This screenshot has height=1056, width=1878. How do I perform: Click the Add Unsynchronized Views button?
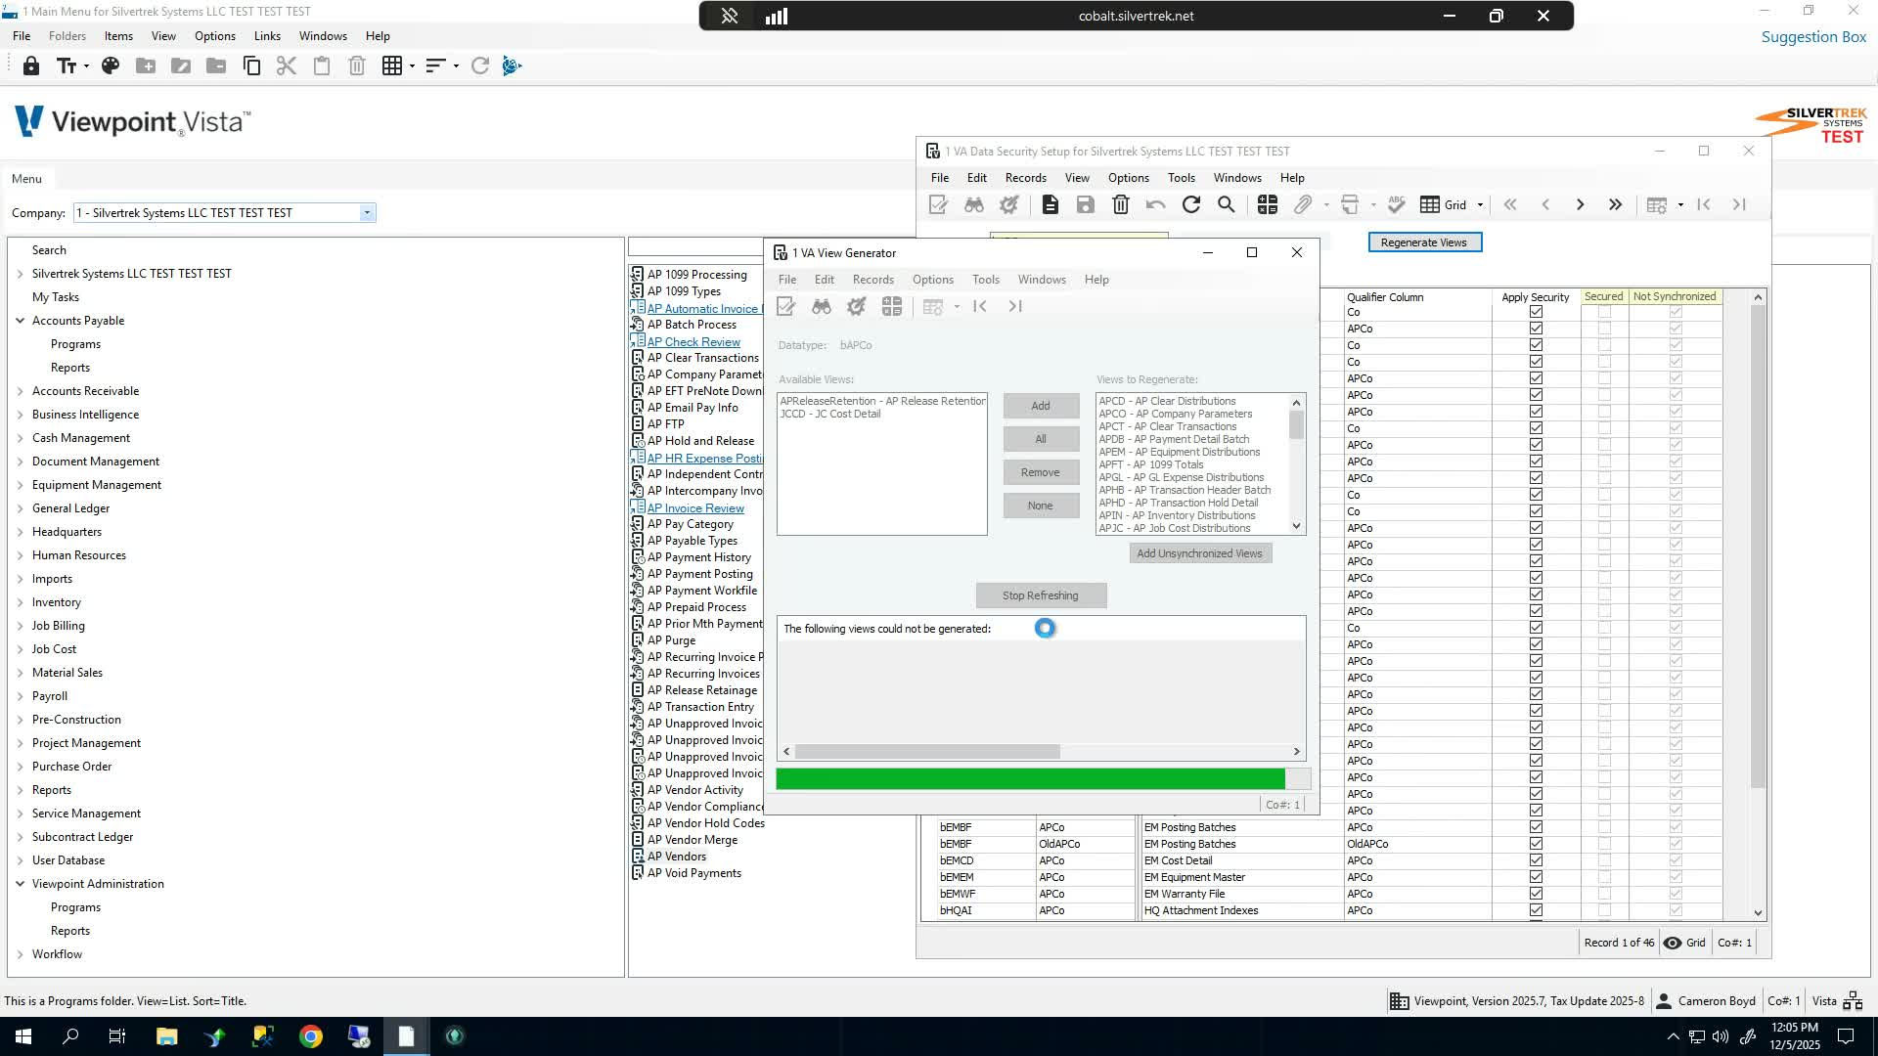pos(1199,553)
